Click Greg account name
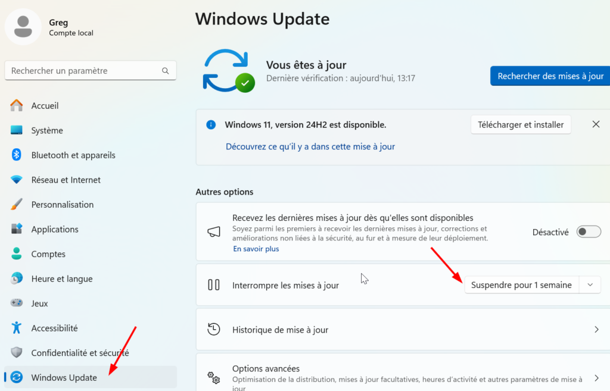This screenshot has width=610, height=391. coord(58,23)
